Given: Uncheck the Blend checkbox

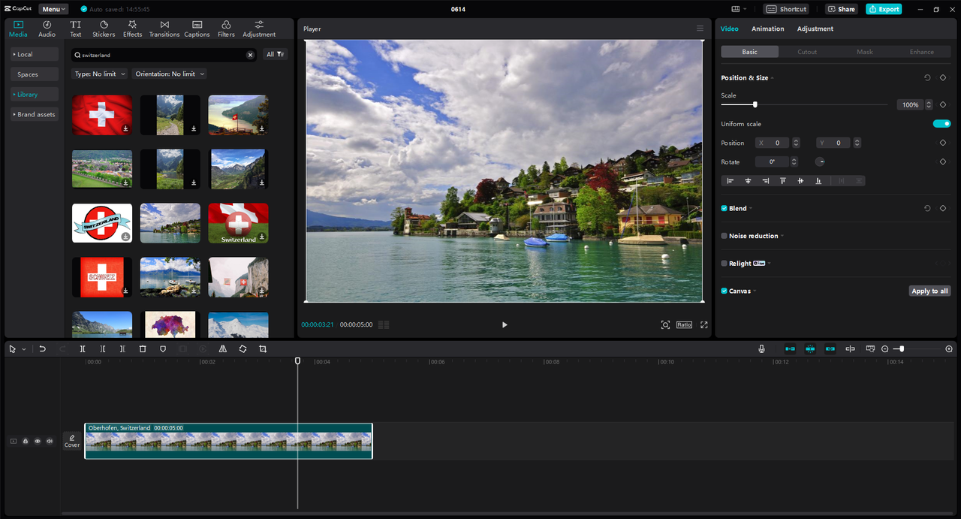Looking at the screenshot, I should (724, 208).
